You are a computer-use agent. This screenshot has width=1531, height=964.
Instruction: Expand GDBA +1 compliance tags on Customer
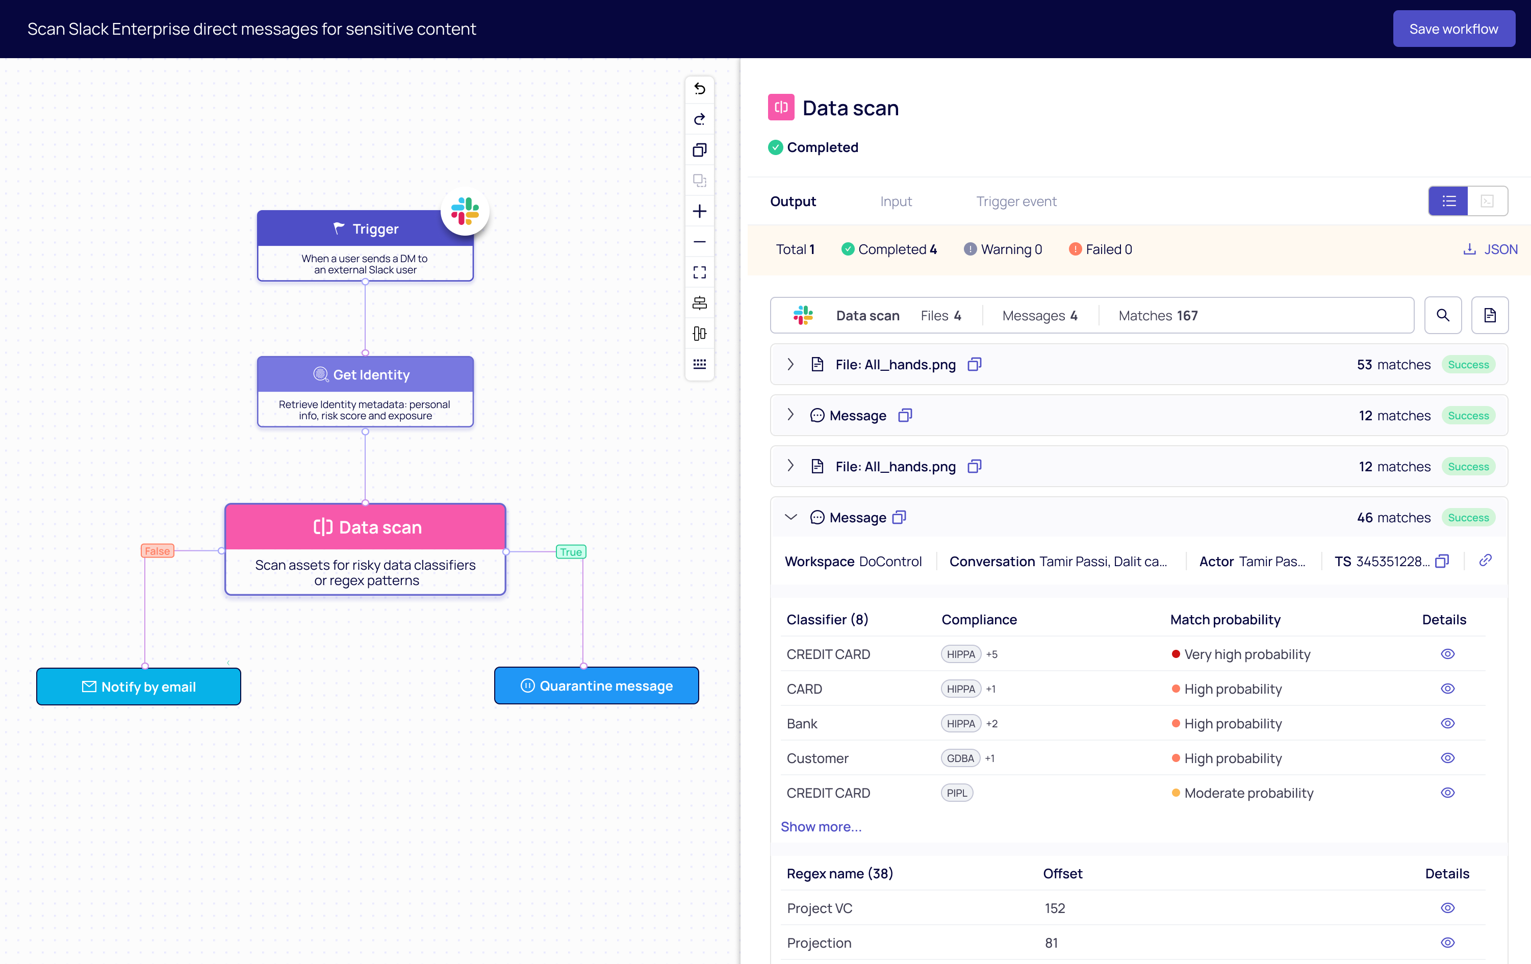(990, 758)
